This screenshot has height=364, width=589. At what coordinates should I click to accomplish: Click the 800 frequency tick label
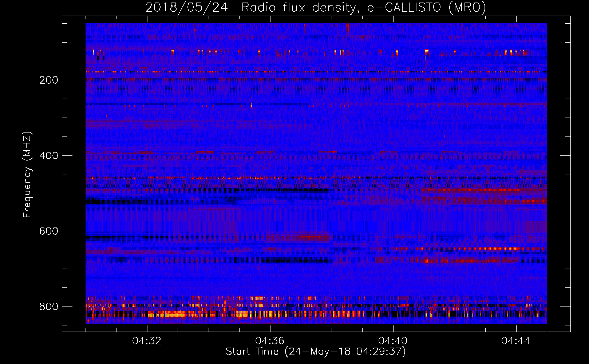click(x=49, y=306)
